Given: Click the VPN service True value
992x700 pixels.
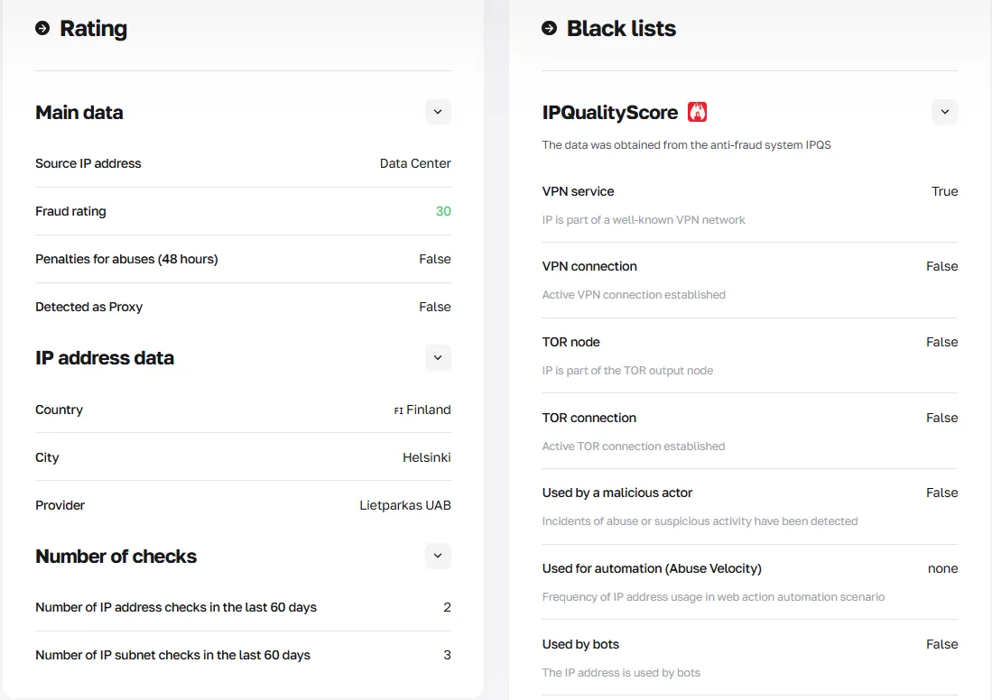Looking at the screenshot, I should tap(944, 191).
